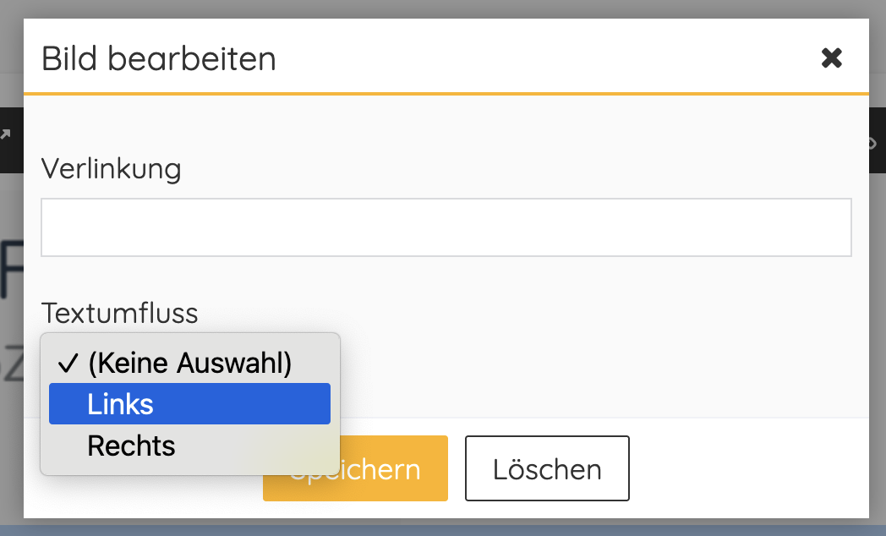Click the Verlinkung text input field
The height and width of the screenshot is (536, 886).
click(446, 227)
